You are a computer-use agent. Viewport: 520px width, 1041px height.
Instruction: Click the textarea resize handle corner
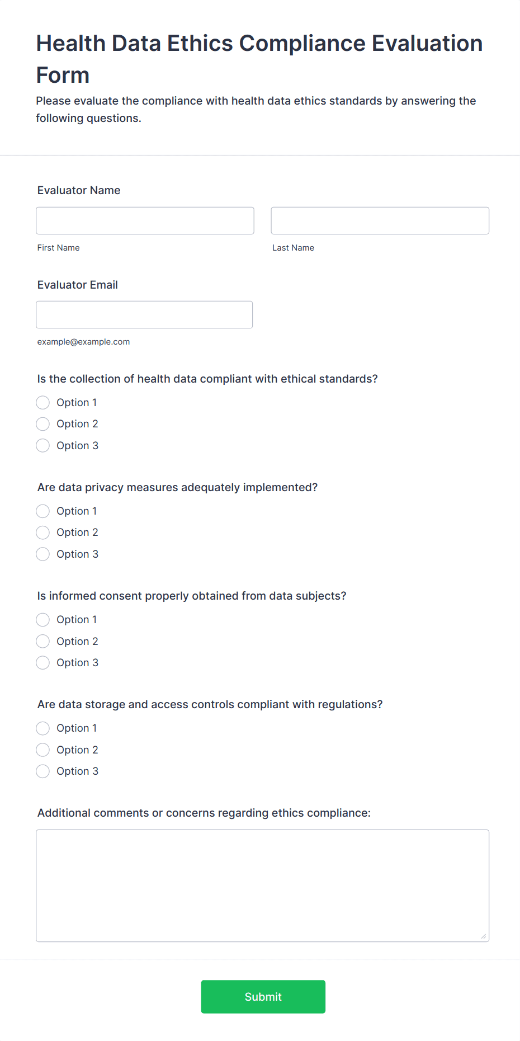tap(484, 936)
